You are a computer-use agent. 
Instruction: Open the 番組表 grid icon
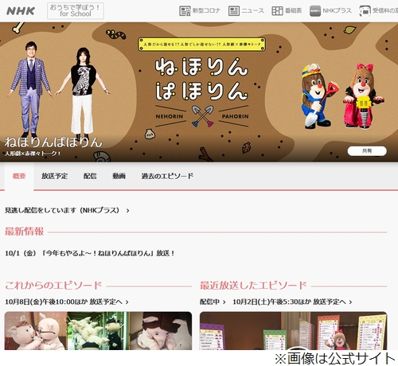tap(277, 11)
